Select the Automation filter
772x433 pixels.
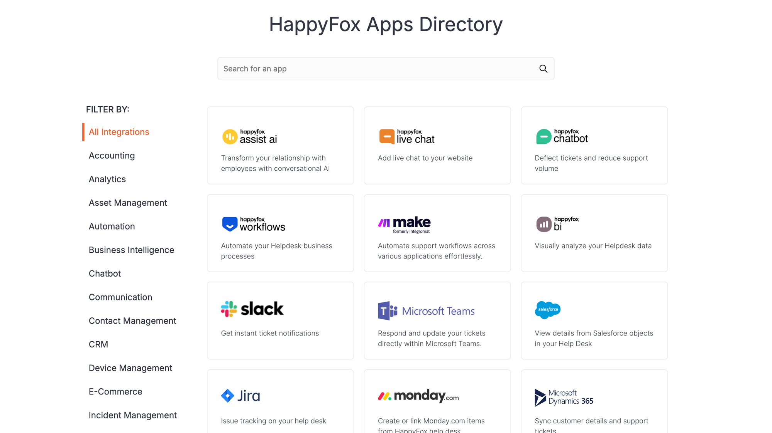112,226
